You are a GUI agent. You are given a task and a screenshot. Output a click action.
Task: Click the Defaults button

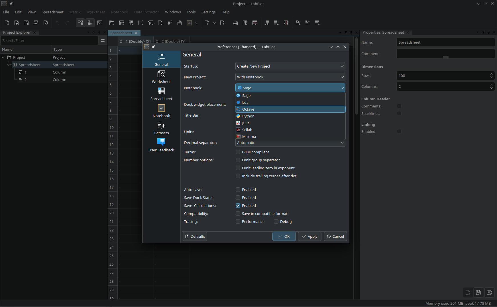pyautogui.click(x=195, y=236)
